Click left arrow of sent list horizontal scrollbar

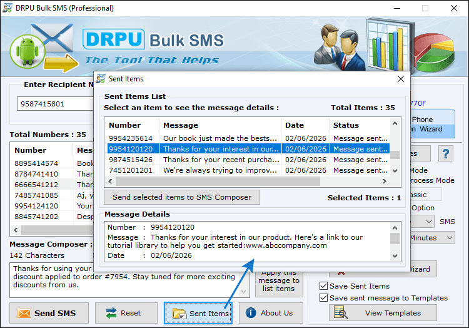[110, 181]
